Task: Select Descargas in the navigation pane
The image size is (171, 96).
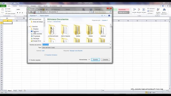Action: (x=36, y=38)
